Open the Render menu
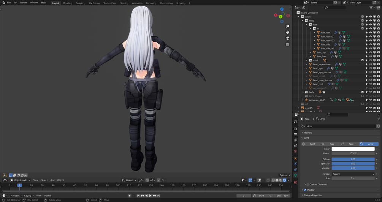This screenshot has width=382, height=202. tap(24, 3)
